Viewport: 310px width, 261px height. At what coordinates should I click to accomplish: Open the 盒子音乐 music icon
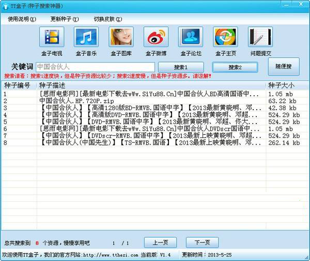coord(86,38)
